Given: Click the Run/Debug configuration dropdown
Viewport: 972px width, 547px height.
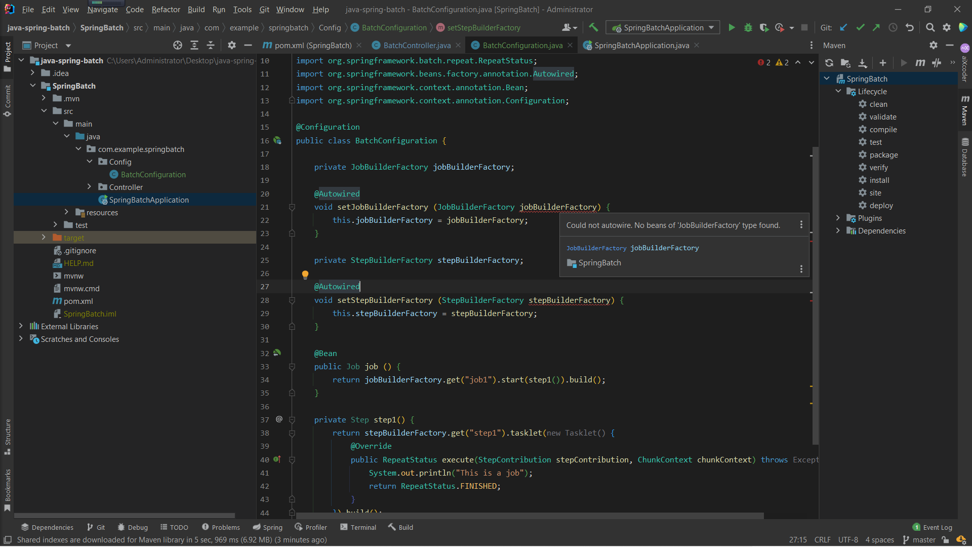Looking at the screenshot, I should (x=662, y=27).
